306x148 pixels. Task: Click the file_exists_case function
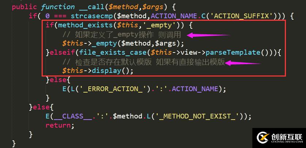pos(113,52)
